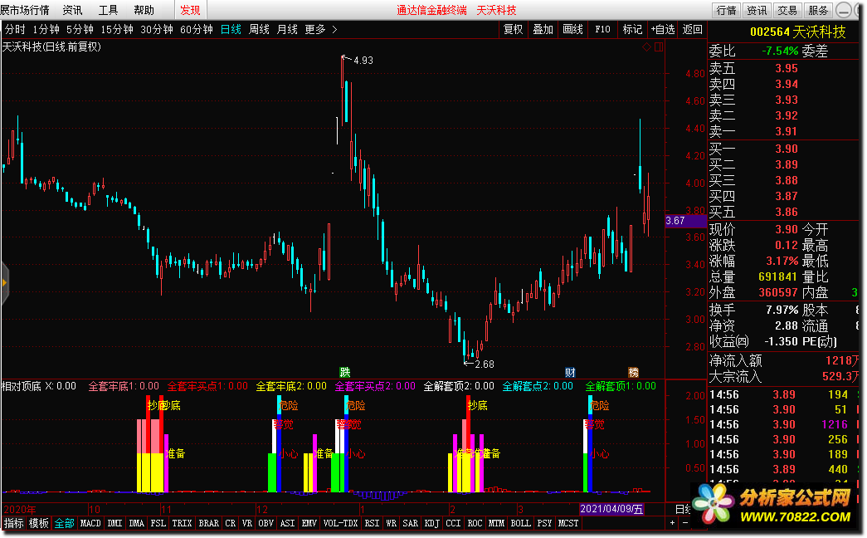The width and height of the screenshot is (867, 538).
Task: Select the VR indicator tab
Action: 247,523
